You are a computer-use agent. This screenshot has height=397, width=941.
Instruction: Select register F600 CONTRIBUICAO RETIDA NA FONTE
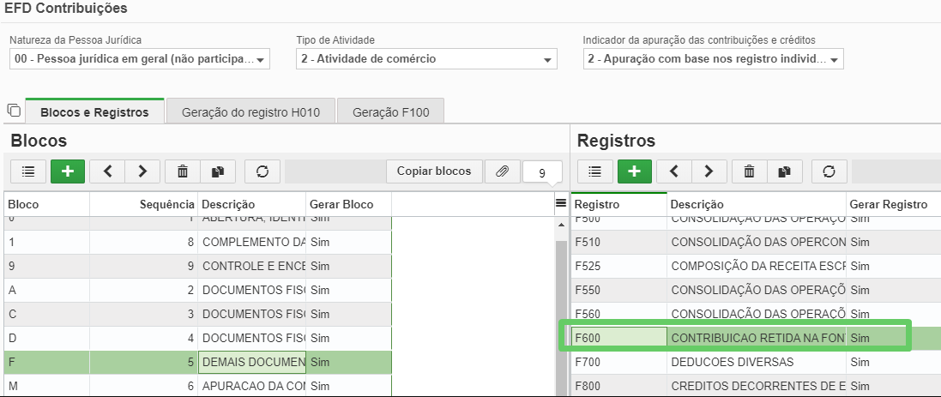pyautogui.click(x=756, y=338)
